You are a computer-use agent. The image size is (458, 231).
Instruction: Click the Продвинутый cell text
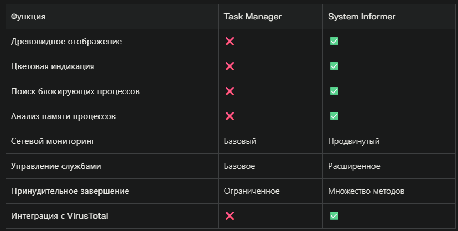click(x=353, y=141)
